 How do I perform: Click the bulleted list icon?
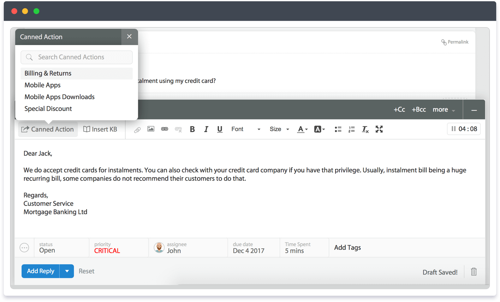pos(338,129)
